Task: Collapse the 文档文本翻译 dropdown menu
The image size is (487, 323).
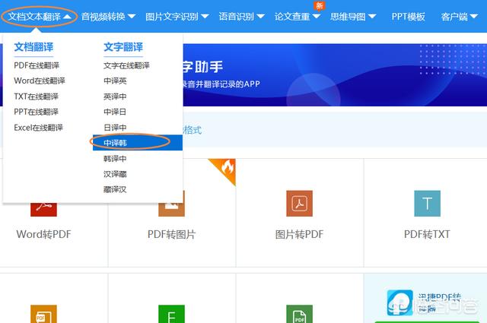Action: tap(40, 16)
